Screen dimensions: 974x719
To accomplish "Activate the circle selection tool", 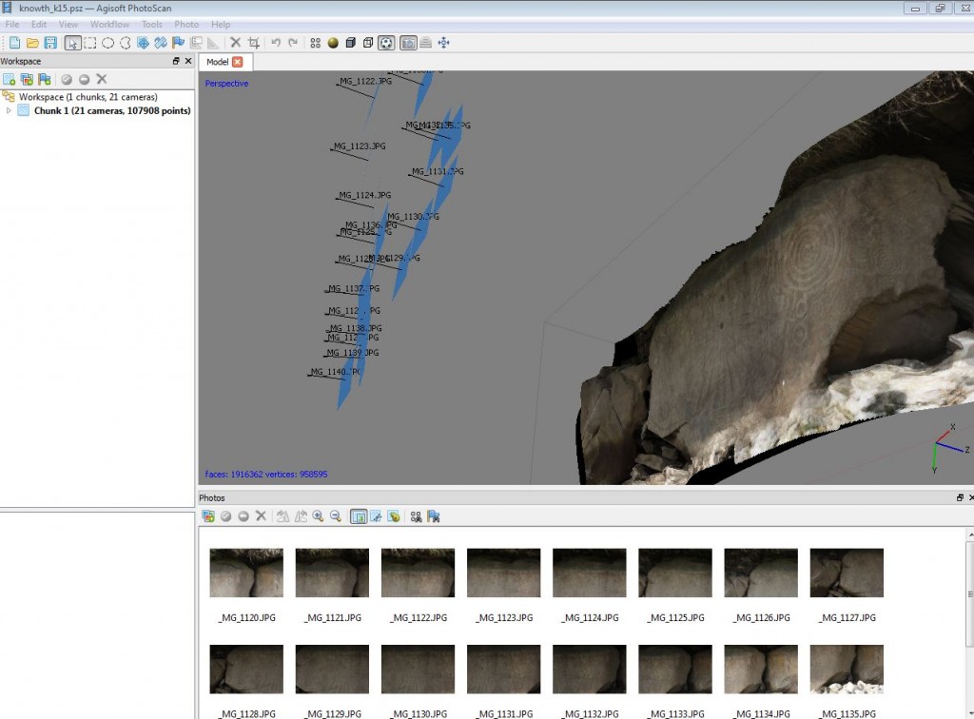I will click(x=107, y=43).
